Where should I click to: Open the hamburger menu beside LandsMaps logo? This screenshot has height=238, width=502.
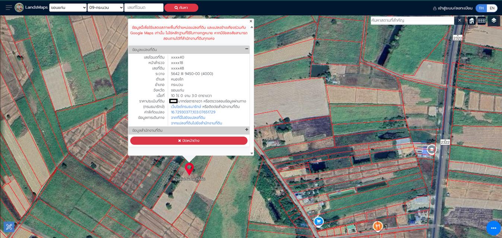[9, 7]
